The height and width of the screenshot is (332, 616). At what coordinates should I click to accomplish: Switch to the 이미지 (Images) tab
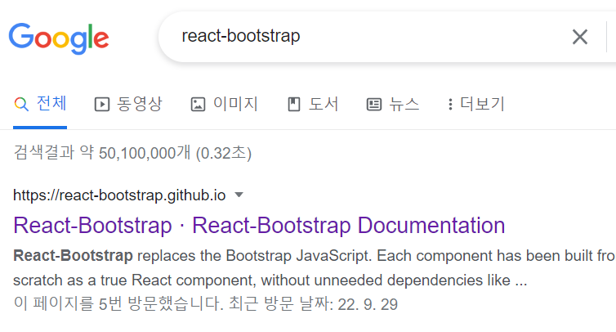click(225, 104)
